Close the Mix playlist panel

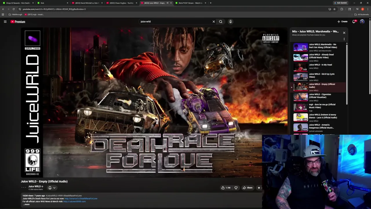[344, 33]
